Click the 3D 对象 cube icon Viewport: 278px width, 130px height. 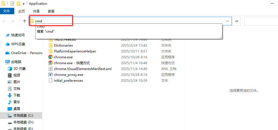(9, 69)
